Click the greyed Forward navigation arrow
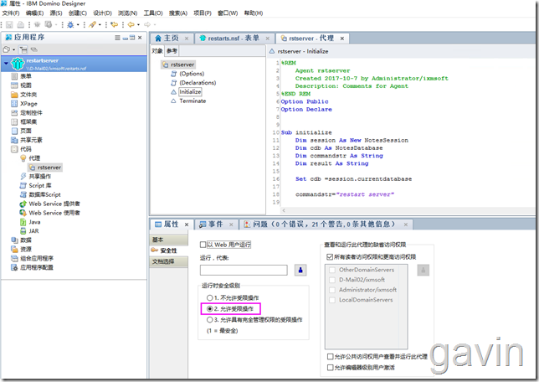 click(147, 24)
